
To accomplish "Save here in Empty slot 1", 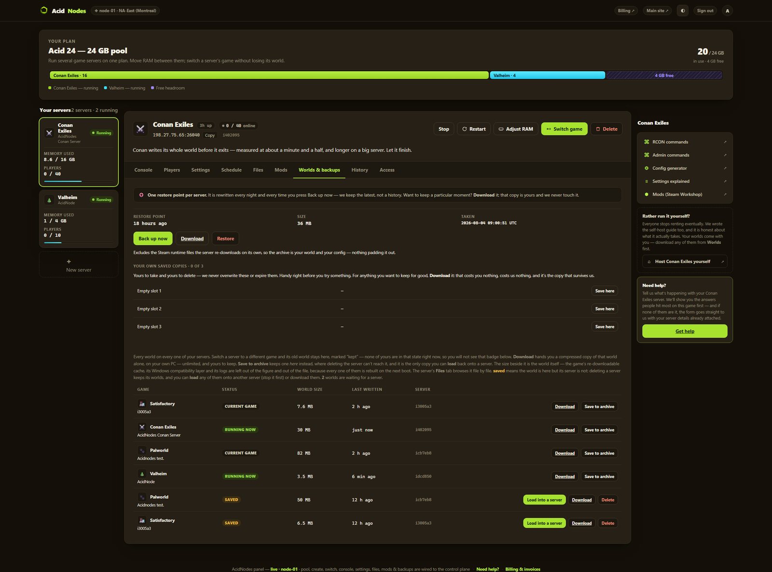I will coord(605,291).
